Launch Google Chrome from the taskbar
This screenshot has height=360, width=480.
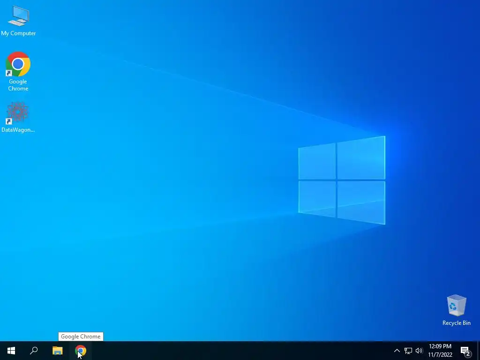(x=81, y=351)
